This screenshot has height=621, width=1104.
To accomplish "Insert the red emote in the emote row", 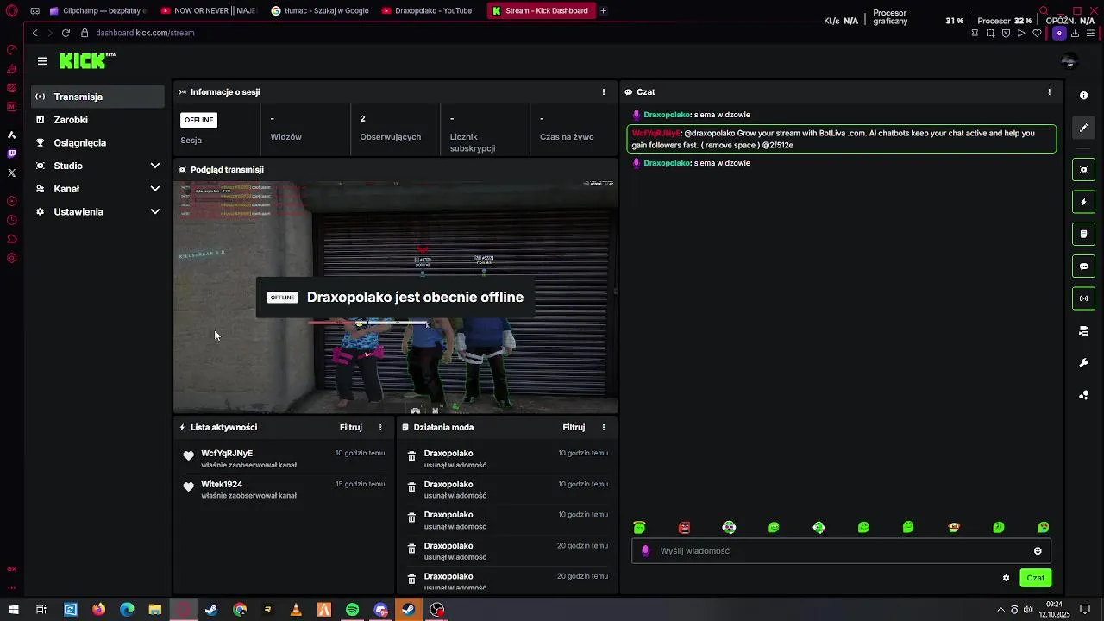I will tap(684, 528).
